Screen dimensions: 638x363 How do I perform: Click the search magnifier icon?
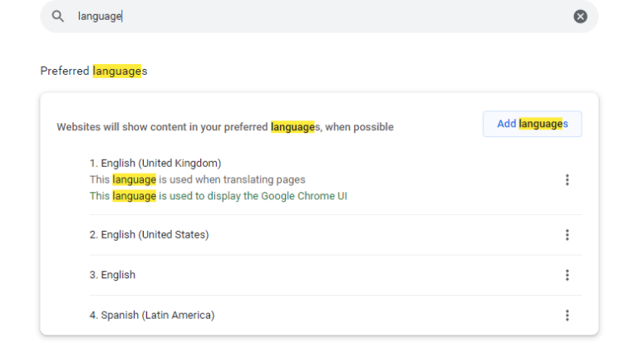tap(57, 17)
